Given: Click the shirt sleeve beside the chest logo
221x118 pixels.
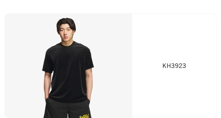Looking at the screenshot, I should pos(89,60).
